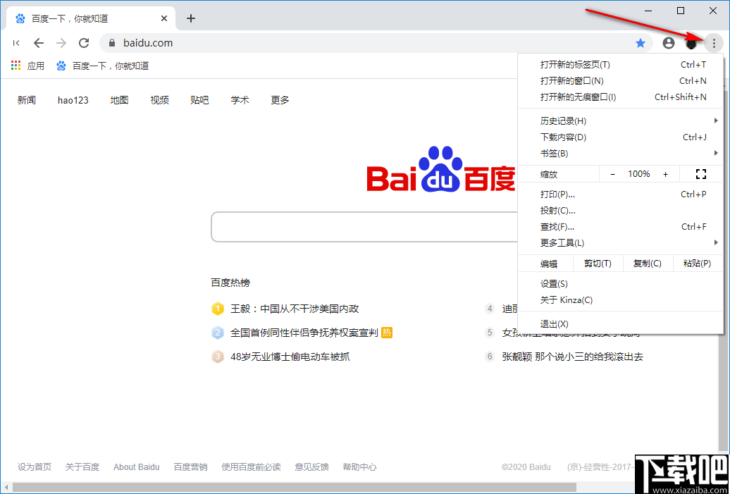
Task: Click the 新闻 navigation link
Action: click(x=27, y=100)
